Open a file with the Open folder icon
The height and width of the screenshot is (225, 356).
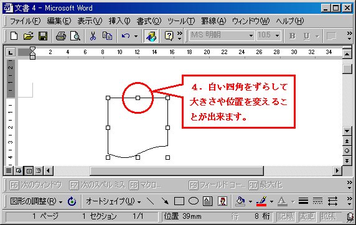pyautogui.click(x=29, y=36)
